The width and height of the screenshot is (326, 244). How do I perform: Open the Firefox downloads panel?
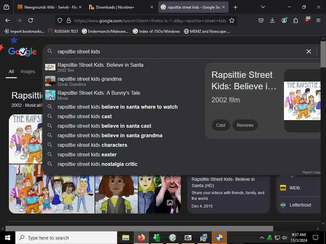[273, 20]
